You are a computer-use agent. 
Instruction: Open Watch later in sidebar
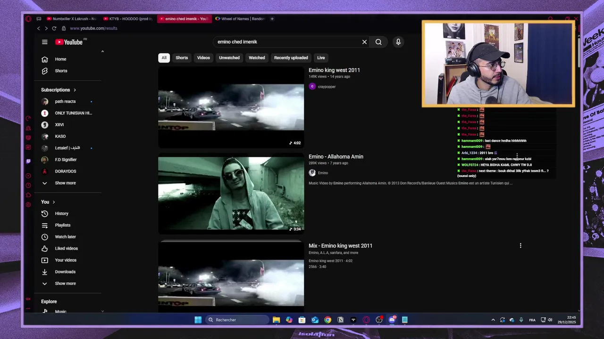[x=65, y=237]
